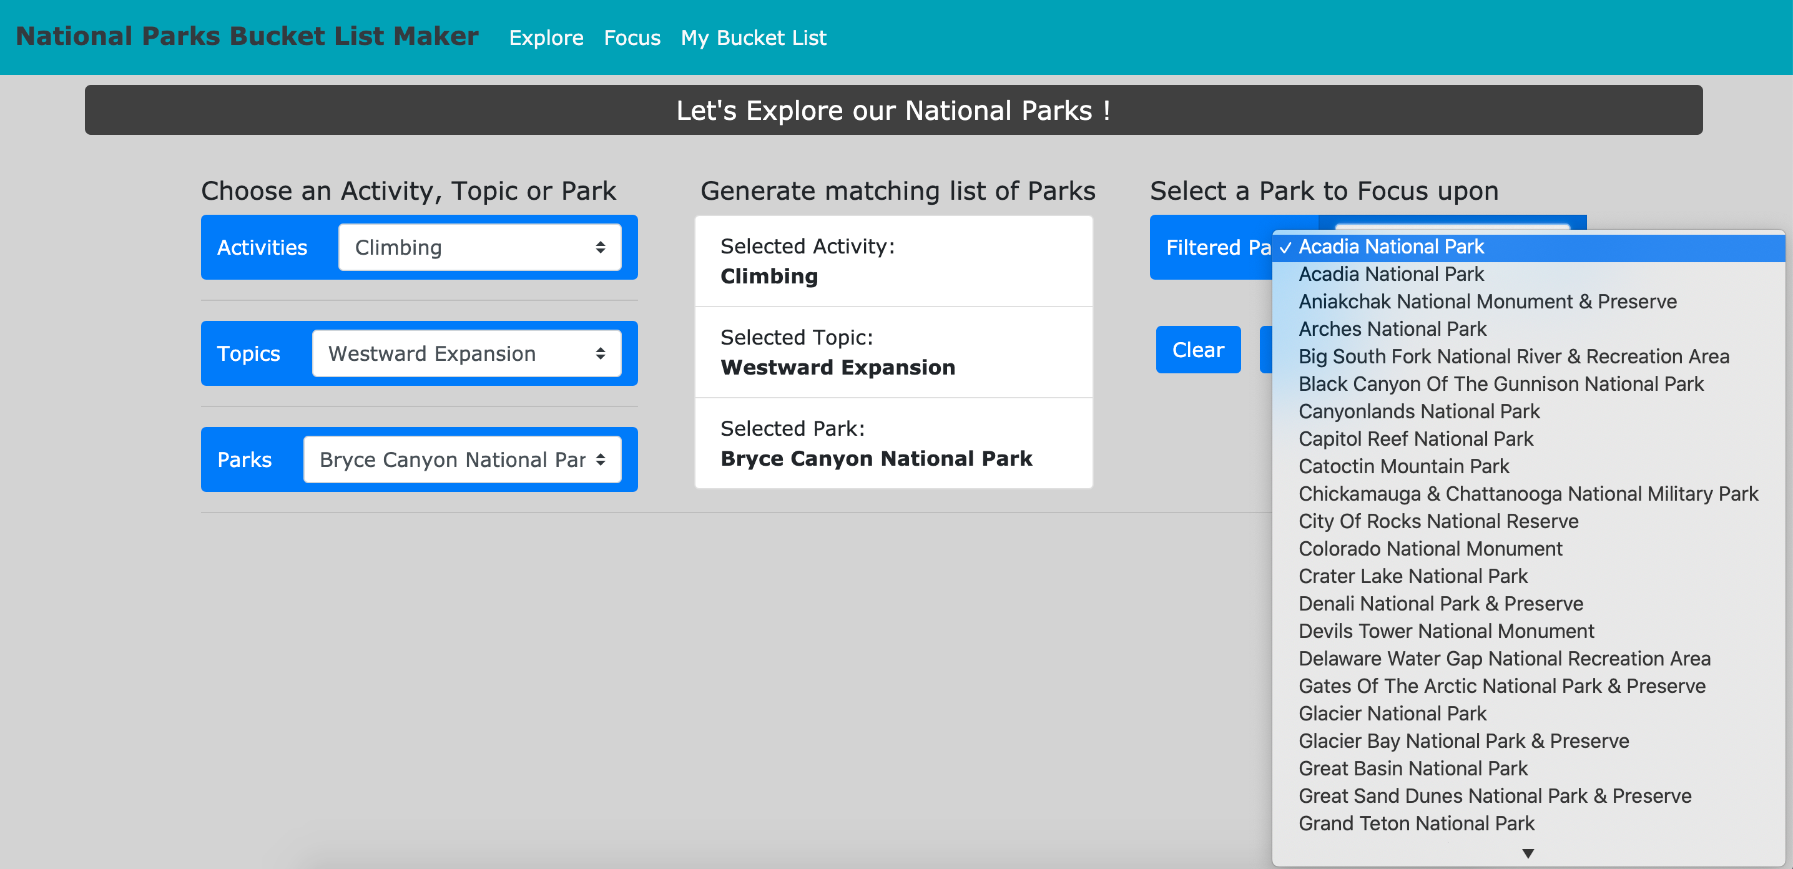Pick Devils Tower National Monument
1793x869 pixels.
tap(1447, 631)
